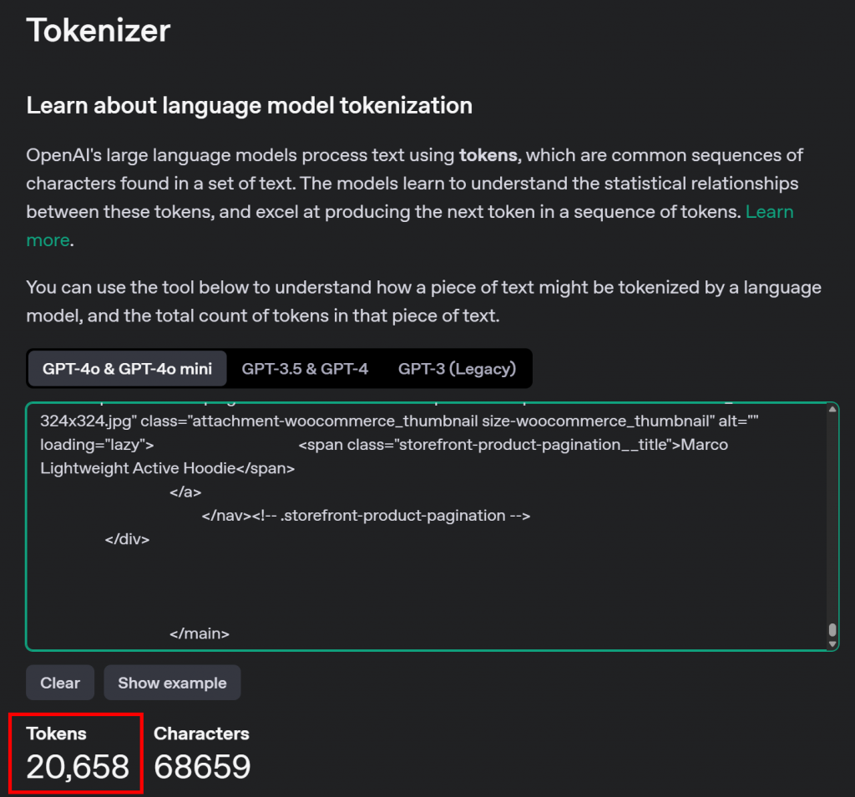Switch to the GPT-3 (Legacy) tab

pyautogui.click(x=457, y=368)
